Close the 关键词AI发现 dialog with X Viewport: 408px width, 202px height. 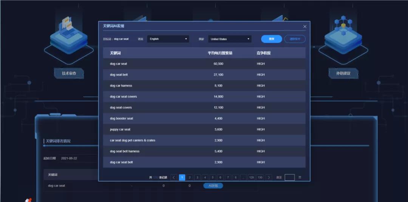305,26
